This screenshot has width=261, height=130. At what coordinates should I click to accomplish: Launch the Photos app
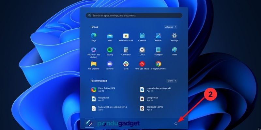click(x=158, y=37)
